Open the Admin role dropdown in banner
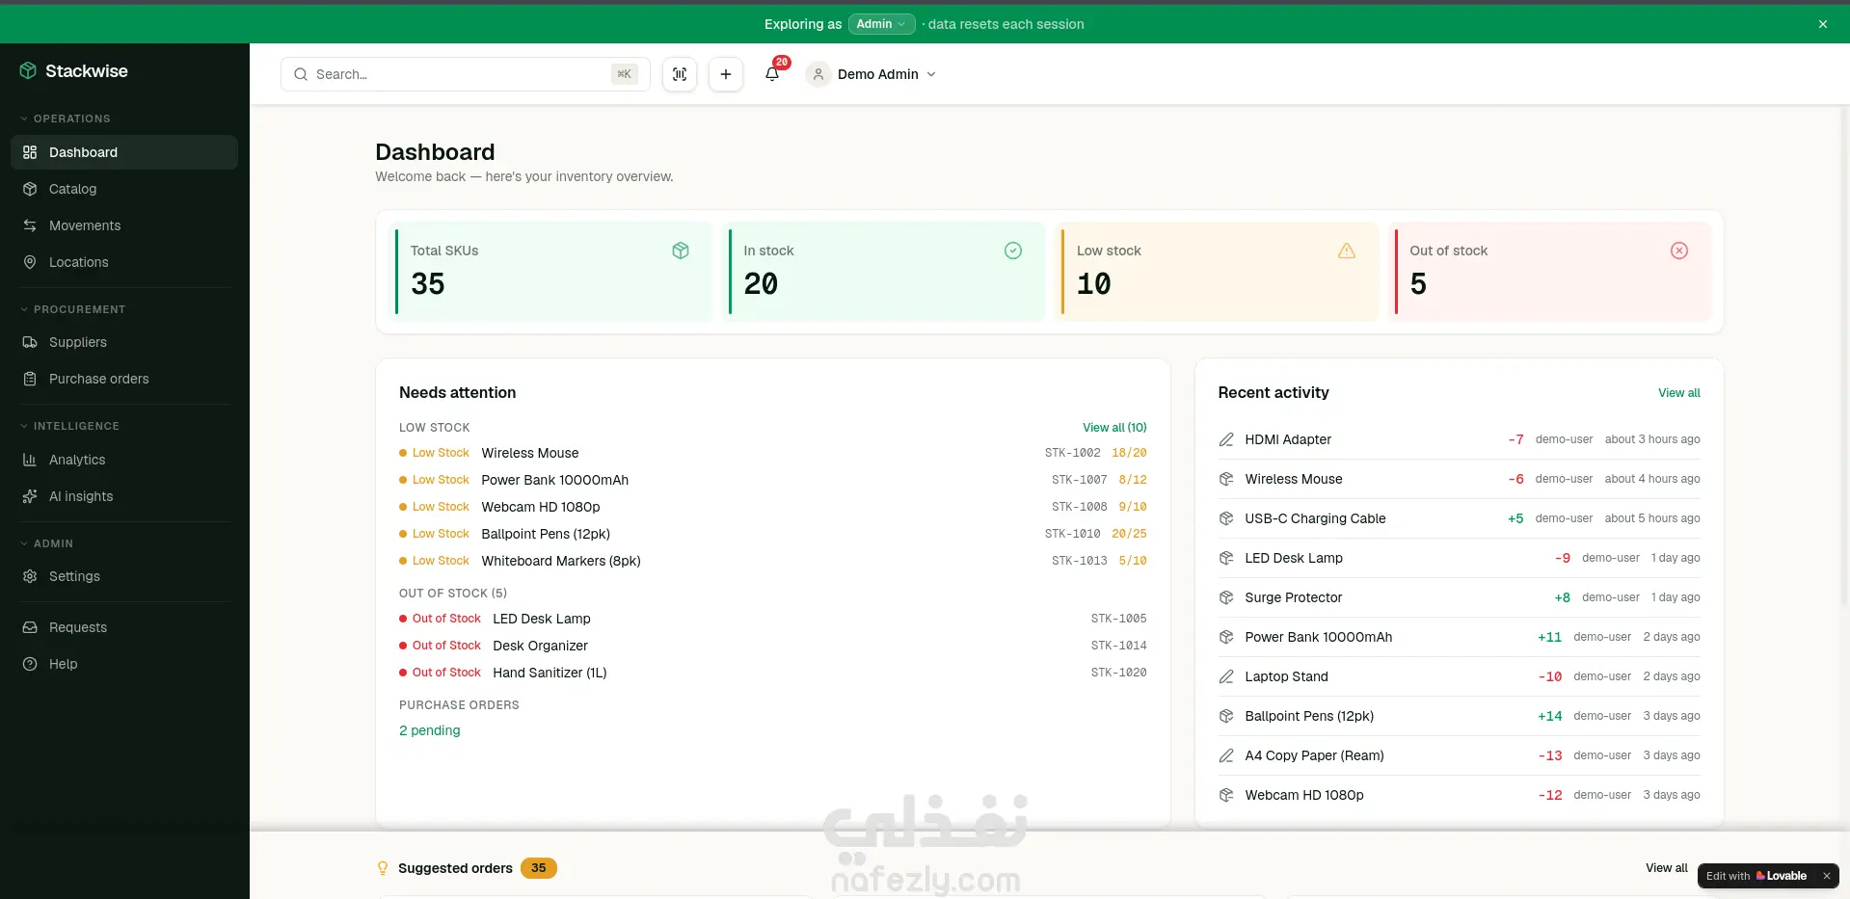The width and height of the screenshot is (1850, 899). (881, 24)
